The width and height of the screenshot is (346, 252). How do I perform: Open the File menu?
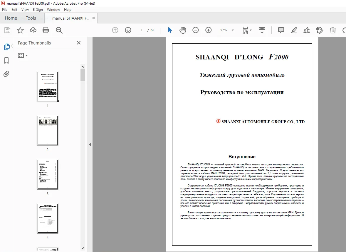[x=5, y=10]
